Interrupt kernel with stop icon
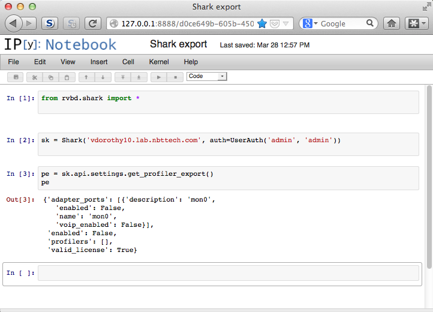The width and height of the screenshot is (433, 312). coord(175,77)
